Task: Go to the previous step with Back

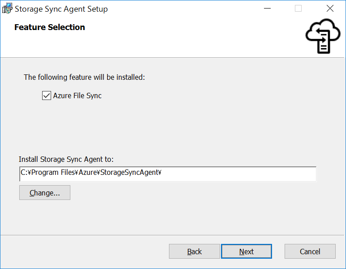Action: [194, 252]
